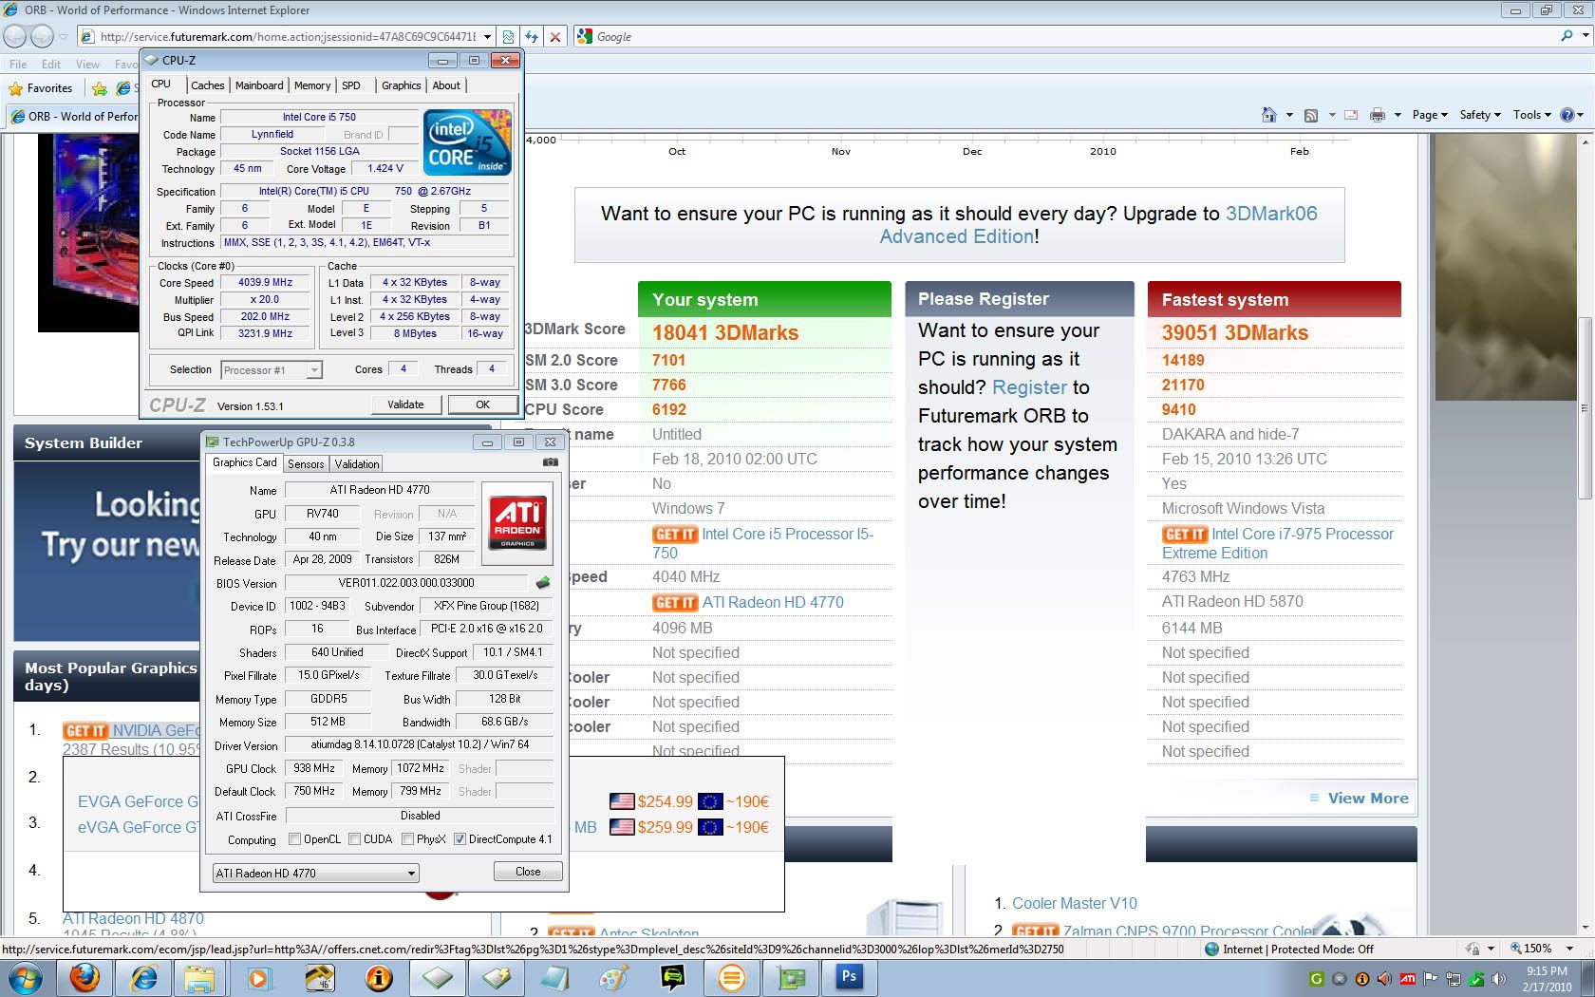Open the Tools menu dropdown in IE
This screenshot has width=1595, height=997.
[1533, 115]
